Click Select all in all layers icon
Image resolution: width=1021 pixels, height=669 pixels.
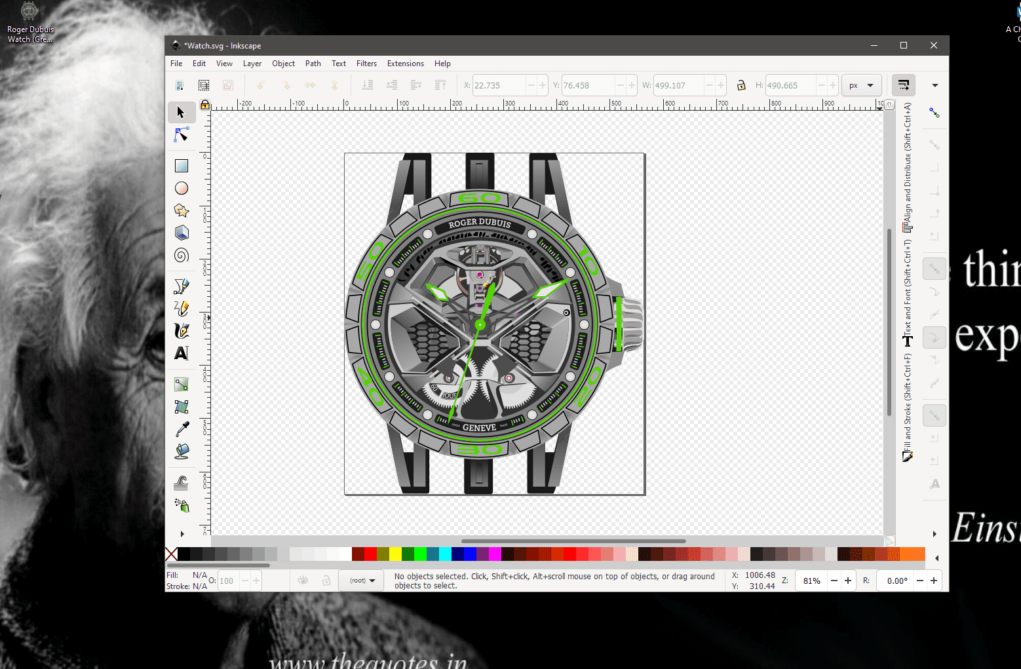(204, 85)
